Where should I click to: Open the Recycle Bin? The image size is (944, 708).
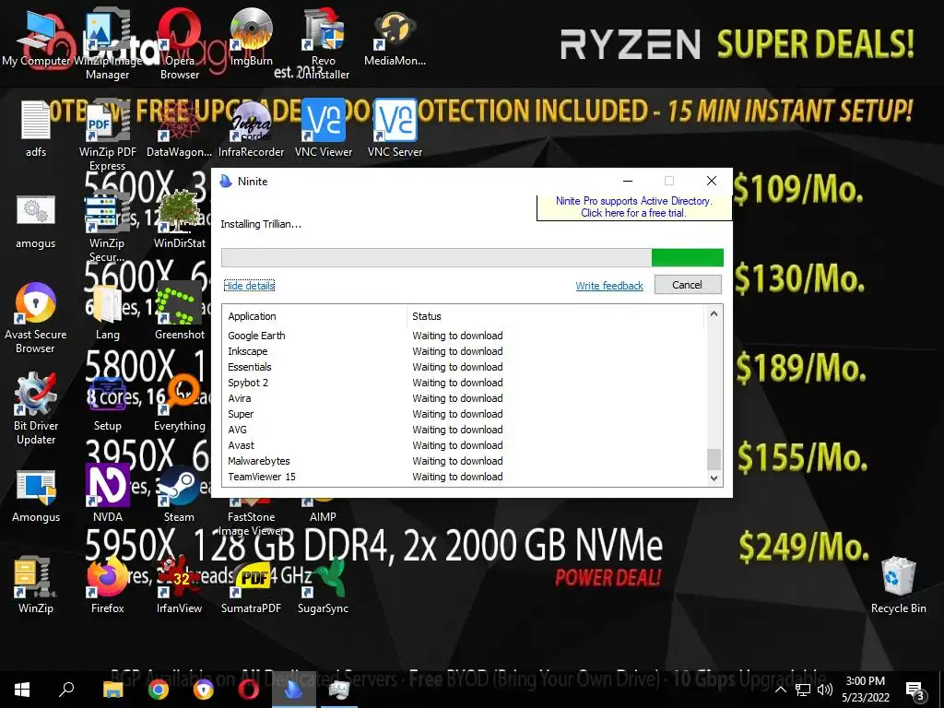(898, 585)
